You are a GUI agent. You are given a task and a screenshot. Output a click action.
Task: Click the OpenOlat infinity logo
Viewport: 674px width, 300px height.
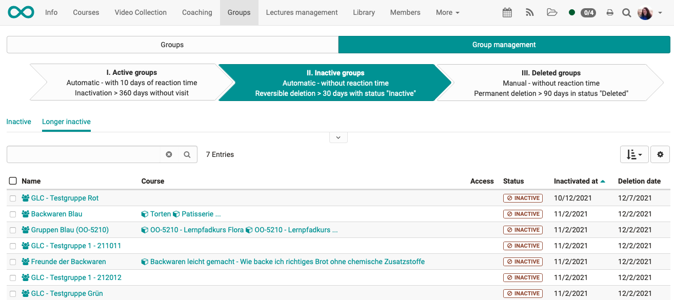(21, 12)
